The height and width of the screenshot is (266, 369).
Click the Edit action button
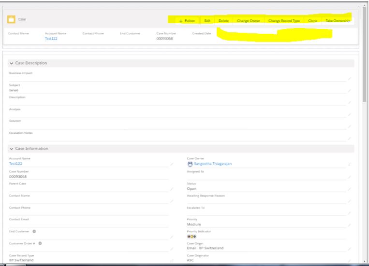[x=207, y=21]
